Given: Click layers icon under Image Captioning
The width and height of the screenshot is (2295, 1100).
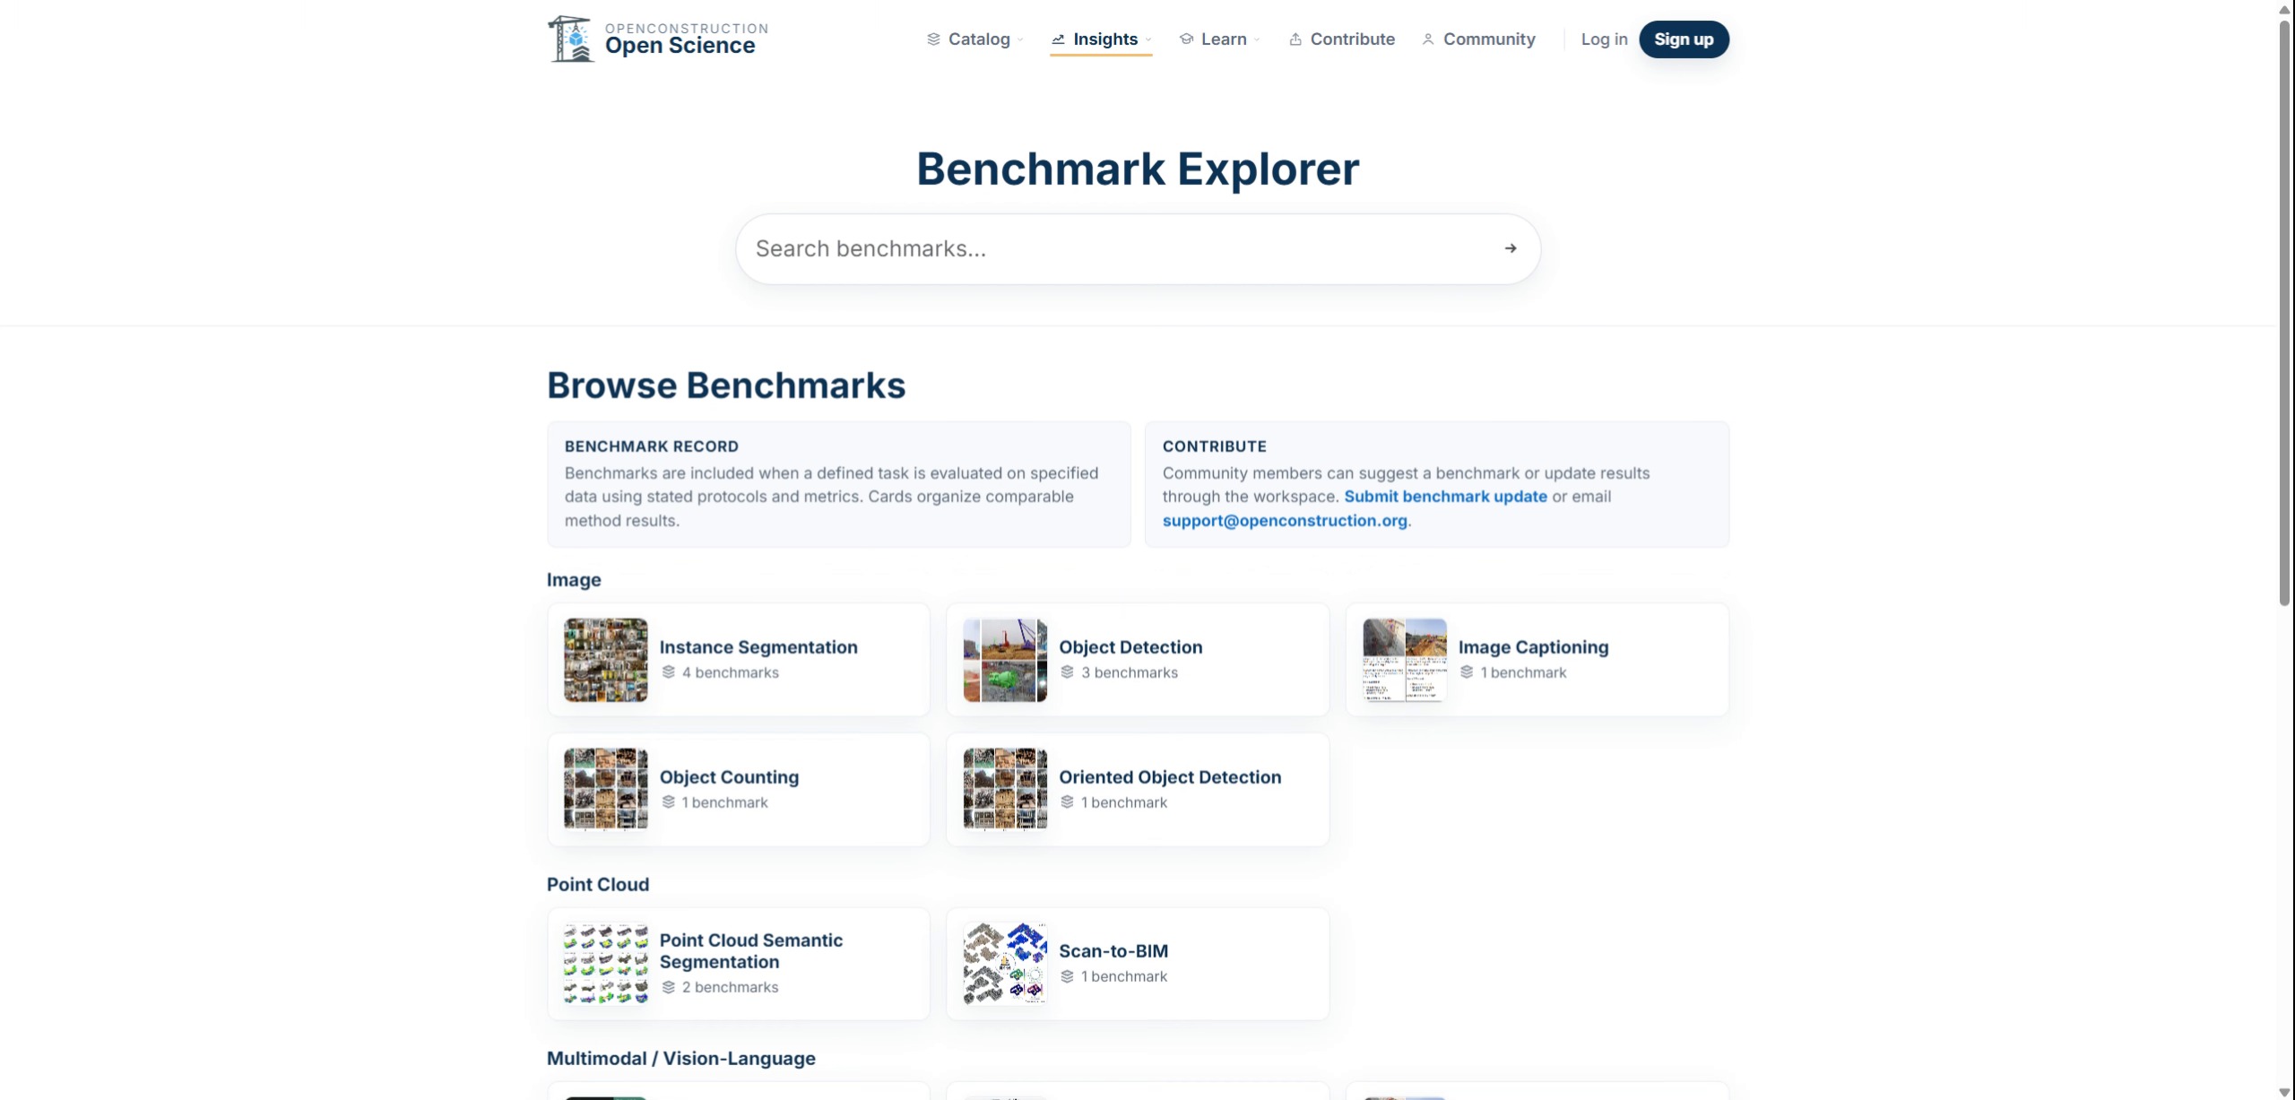Looking at the screenshot, I should (1467, 672).
